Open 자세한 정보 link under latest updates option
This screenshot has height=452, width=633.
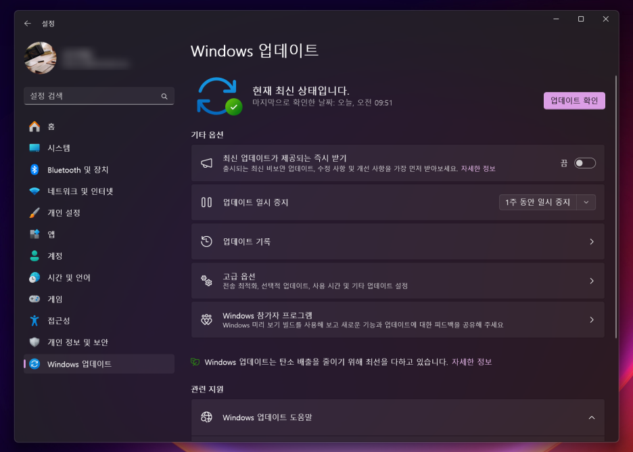pos(478,169)
